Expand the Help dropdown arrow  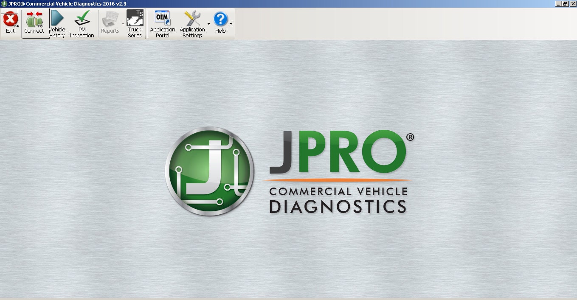click(231, 24)
